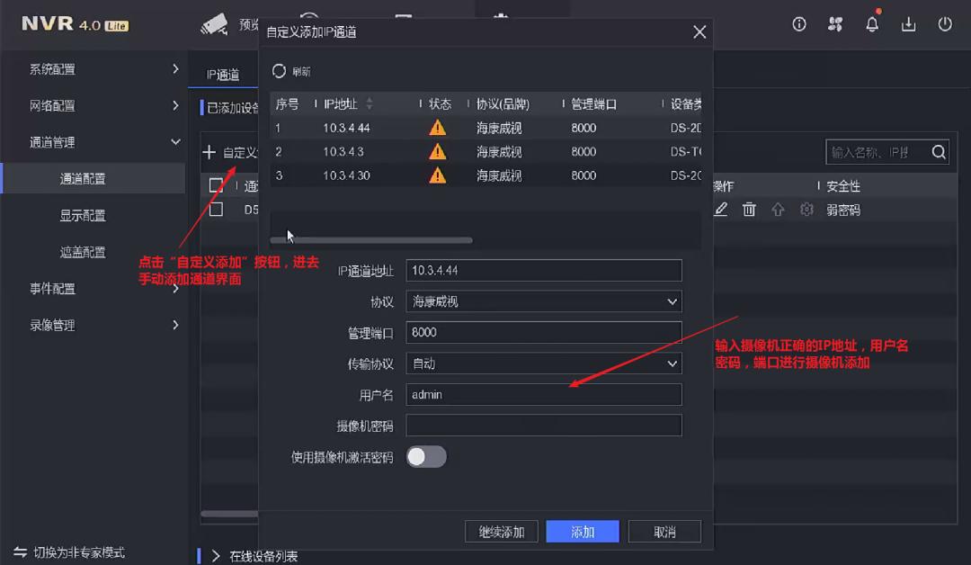Click the gear settings icon in the operation column
Image resolution: width=971 pixels, height=565 pixels.
click(806, 209)
